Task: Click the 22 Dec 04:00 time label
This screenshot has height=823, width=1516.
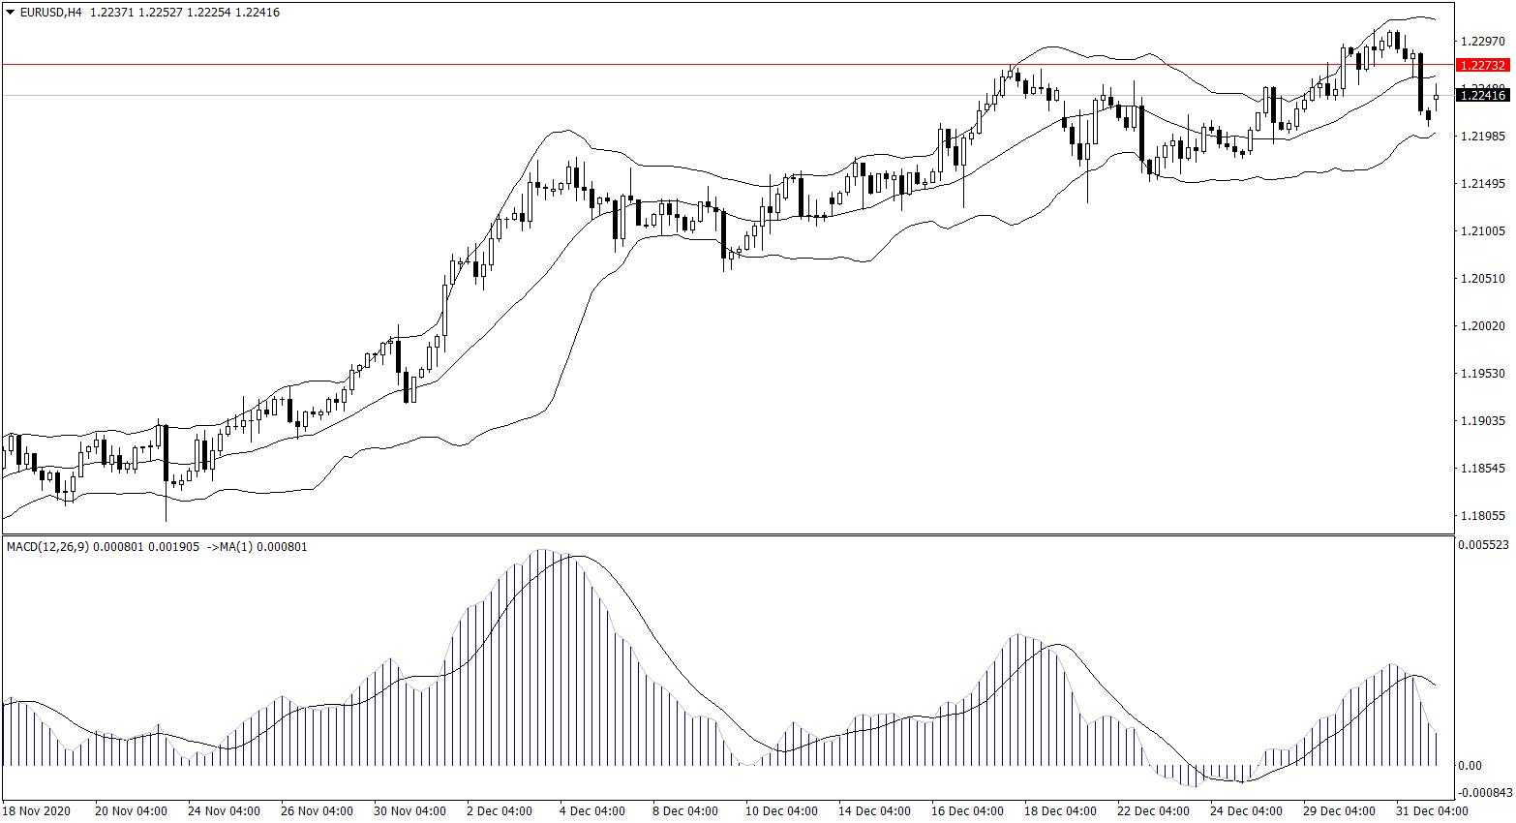Action: (x=1153, y=810)
